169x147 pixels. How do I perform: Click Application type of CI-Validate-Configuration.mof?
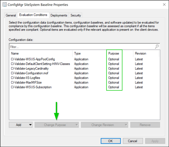point(81,73)
